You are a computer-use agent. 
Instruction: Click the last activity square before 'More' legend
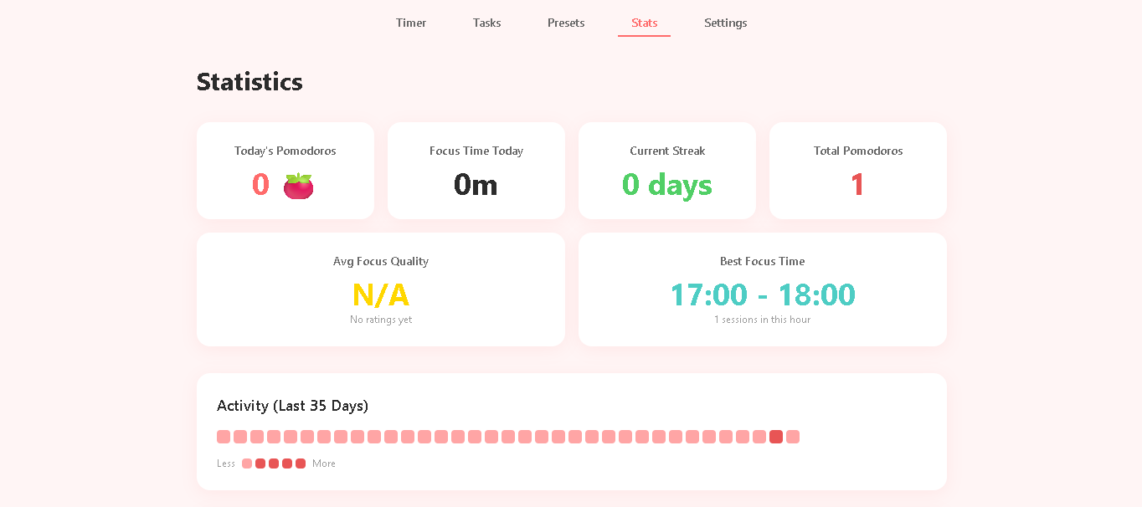793,437
